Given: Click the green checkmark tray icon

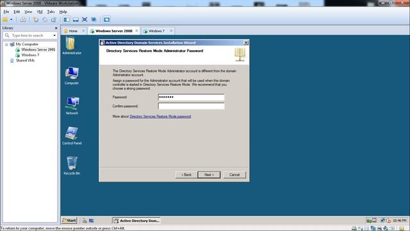Looking at the screenshot, I should pos(369,221).
